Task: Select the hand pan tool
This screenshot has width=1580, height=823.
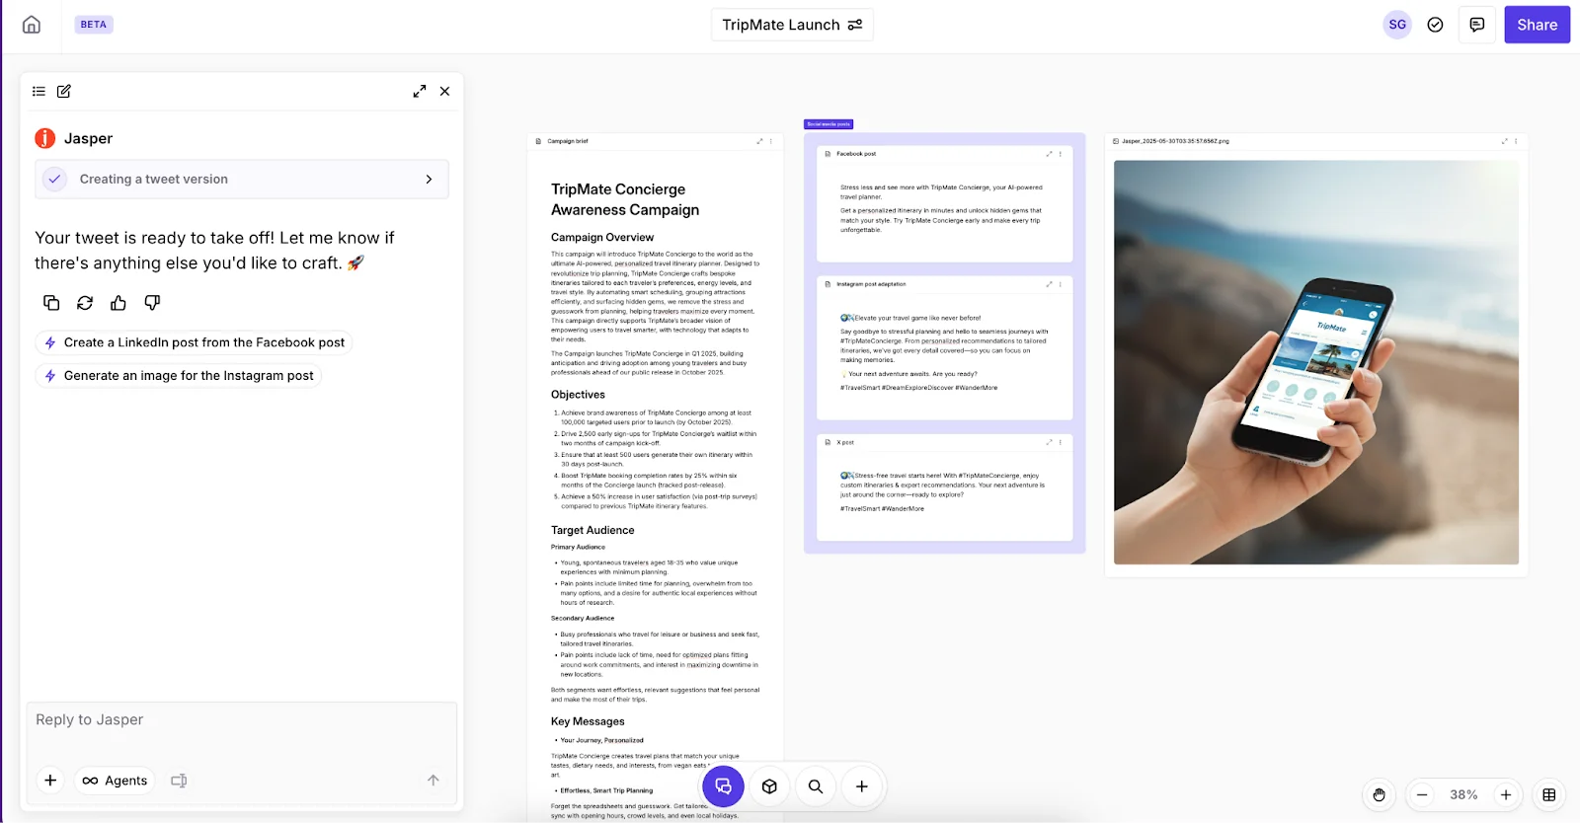Action: pos(1379,794)
